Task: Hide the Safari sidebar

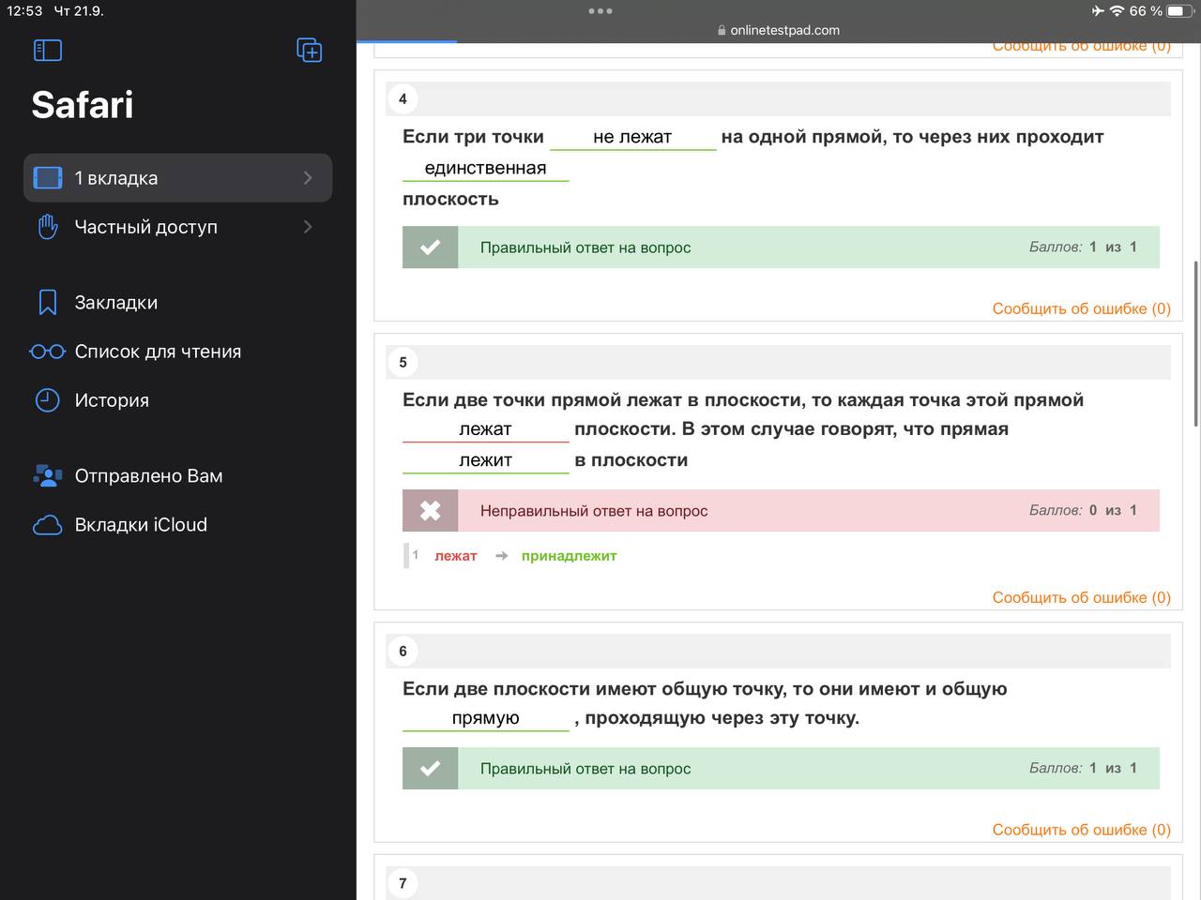Action: click(x=48, y=50)
